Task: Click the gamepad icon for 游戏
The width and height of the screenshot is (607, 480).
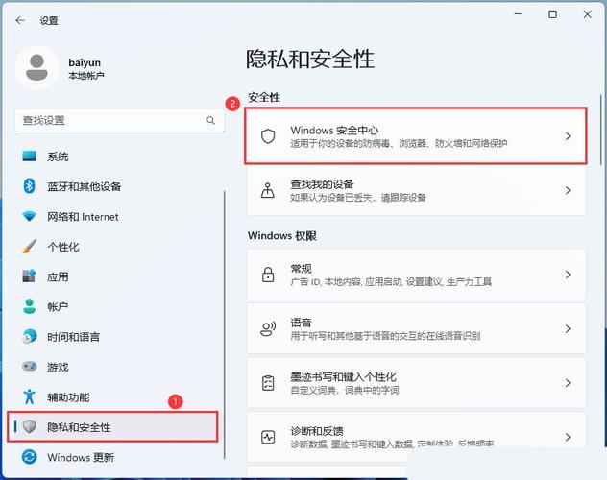Action: pyautogui.click(x=30, y=367)
